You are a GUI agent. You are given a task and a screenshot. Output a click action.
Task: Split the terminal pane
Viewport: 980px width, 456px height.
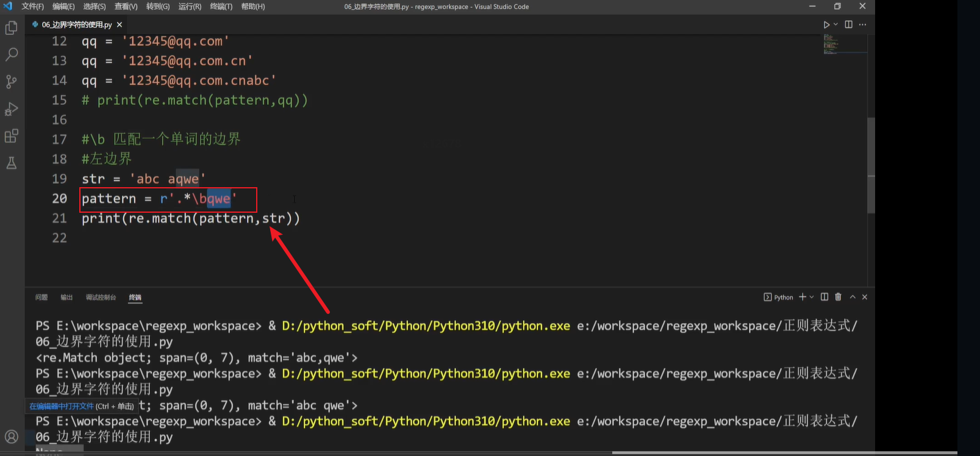point(824,297)
